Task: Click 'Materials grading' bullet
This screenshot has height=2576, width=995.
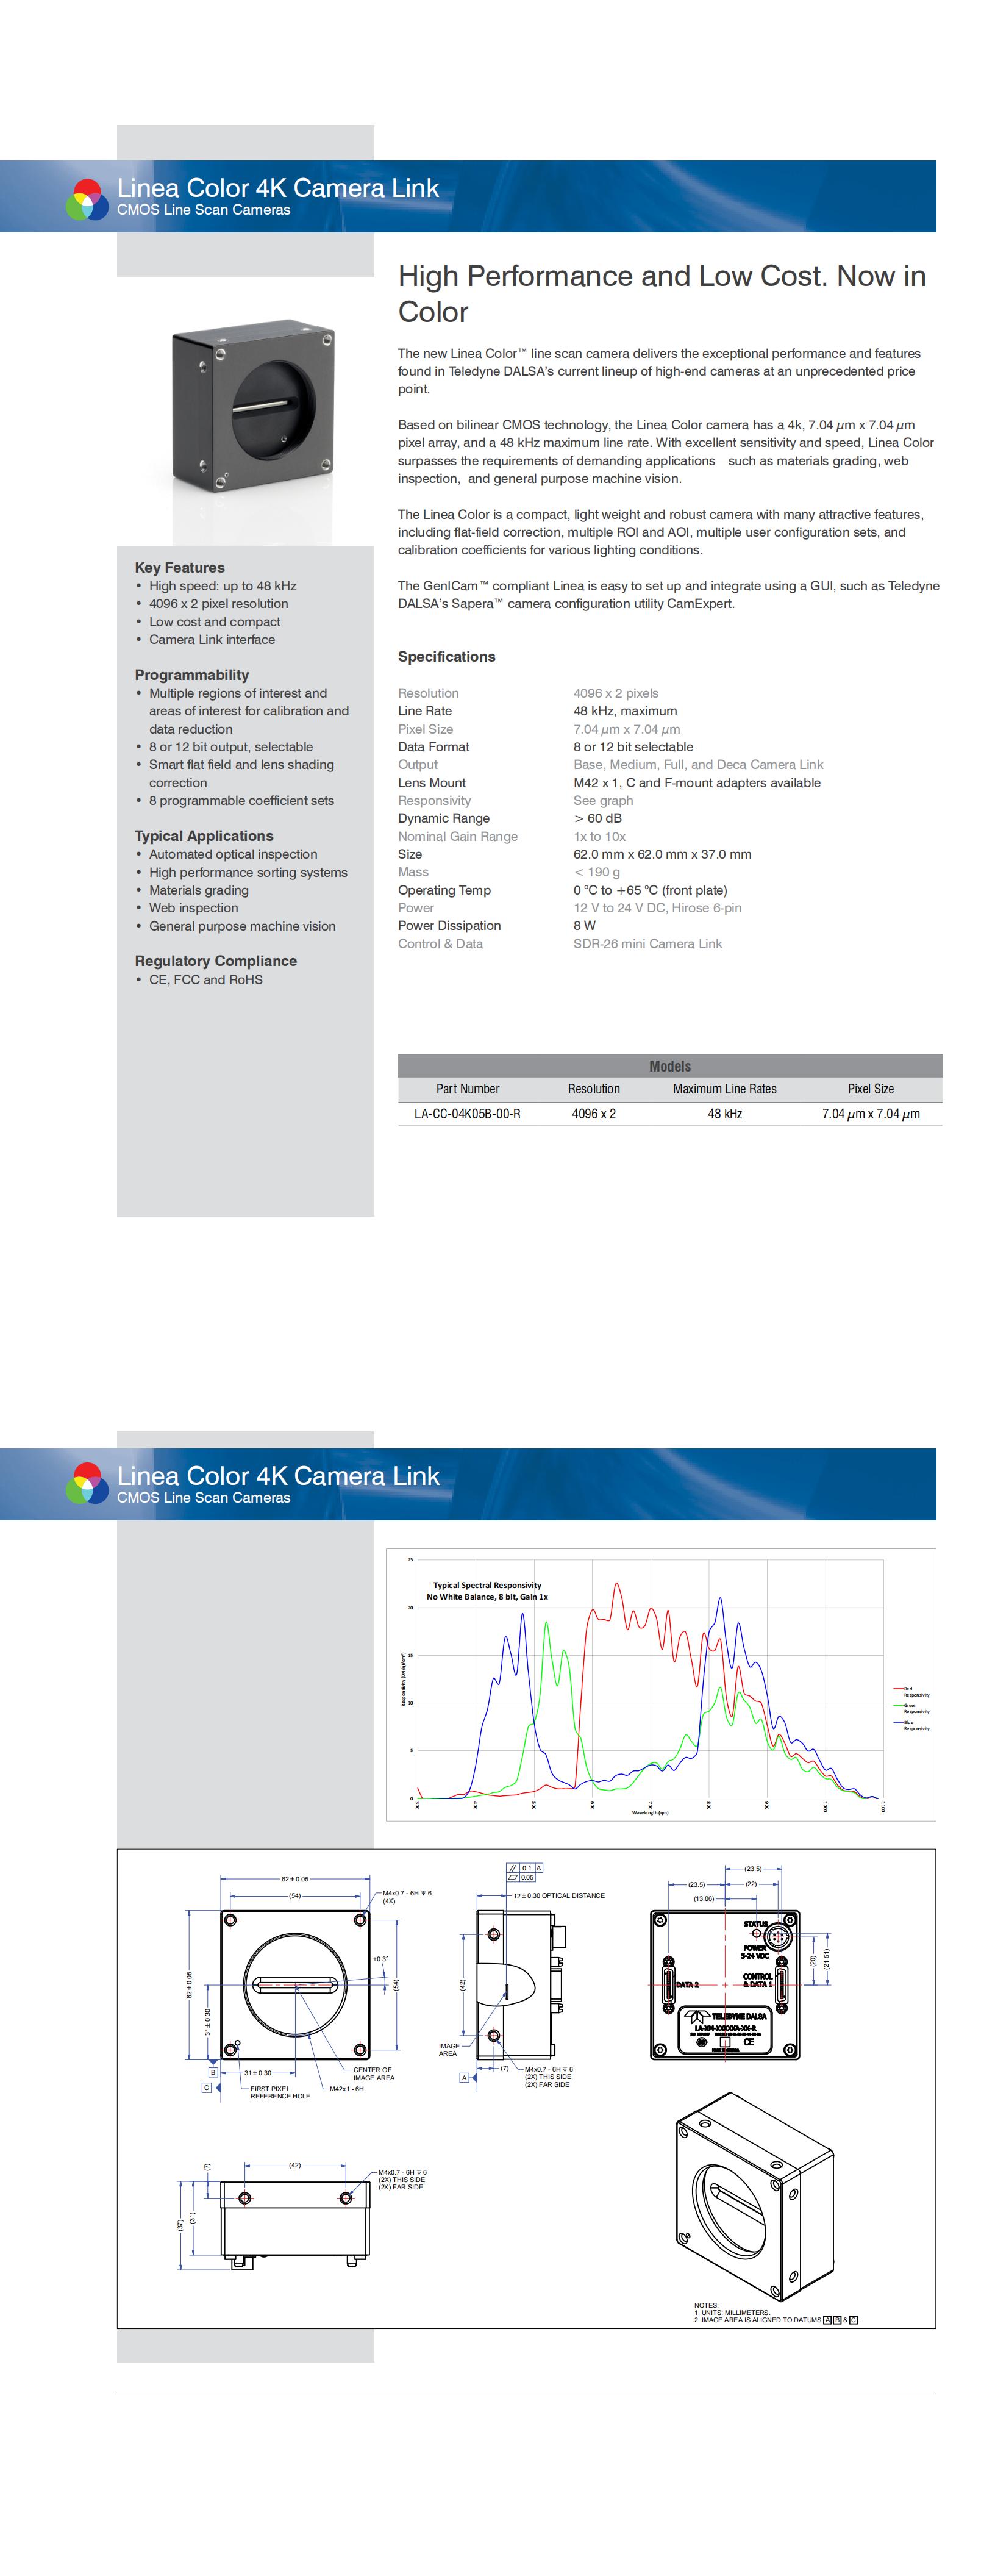Action: tap(199, 890)
